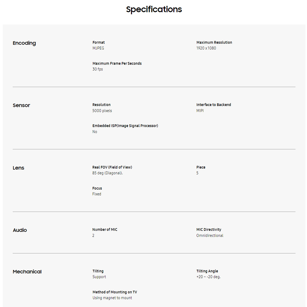307x307 pixels.
Task: Click the 1920 x 1080 resolution value
Action: pyautogui.click(x=206, y=48)
